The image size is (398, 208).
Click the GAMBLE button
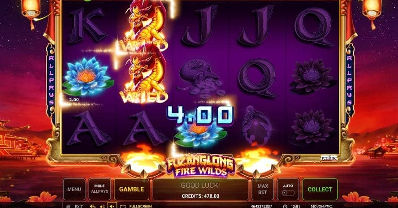pos(131,189)
